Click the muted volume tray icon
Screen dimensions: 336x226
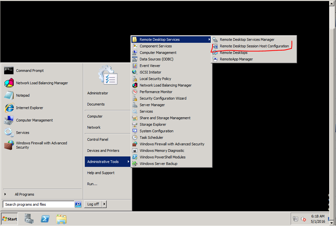tap(303, 219)
